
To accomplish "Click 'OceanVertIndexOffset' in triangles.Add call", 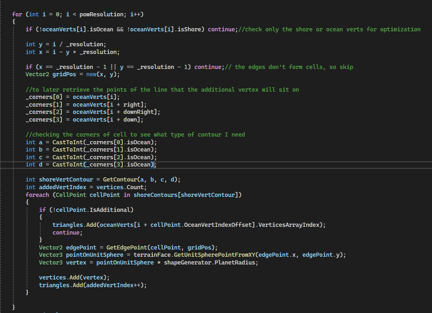I will click(218, 225).
